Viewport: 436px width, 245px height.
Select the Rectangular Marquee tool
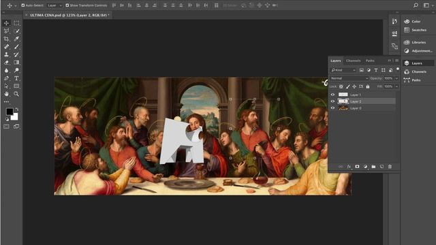click(x=16, y=23)
